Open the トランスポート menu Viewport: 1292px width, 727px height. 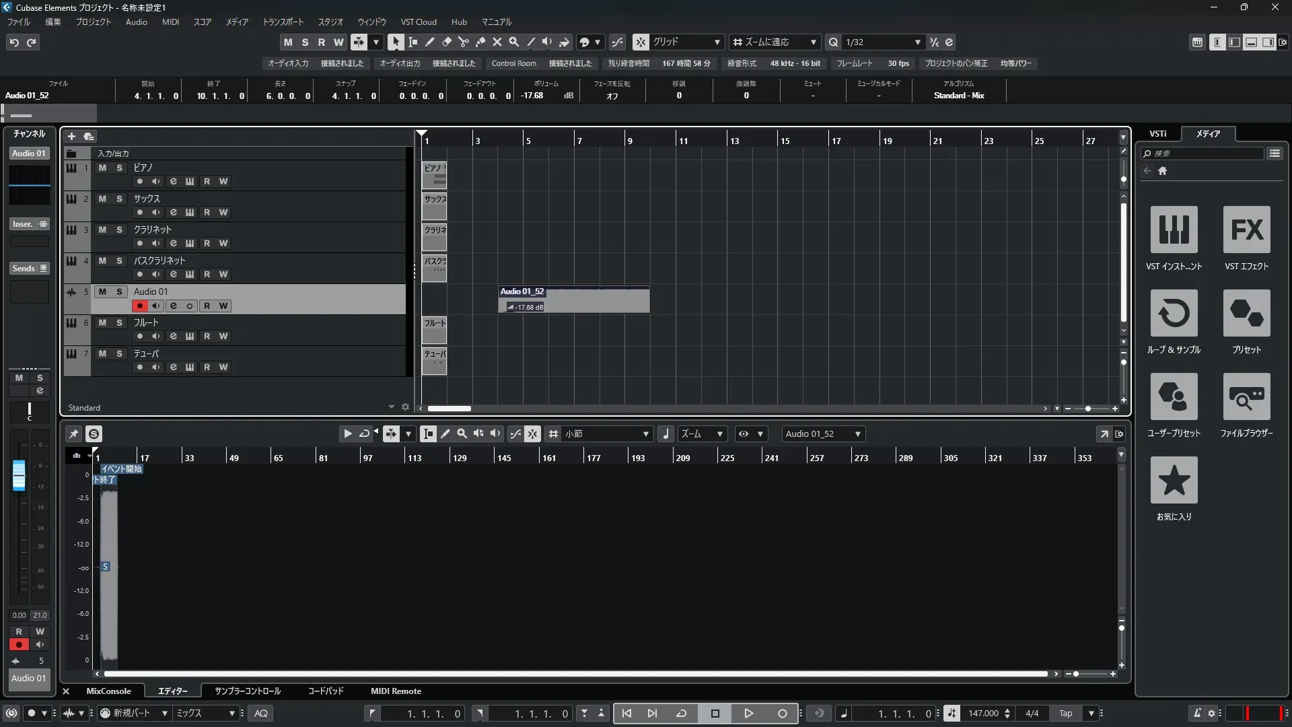[283, 22]
